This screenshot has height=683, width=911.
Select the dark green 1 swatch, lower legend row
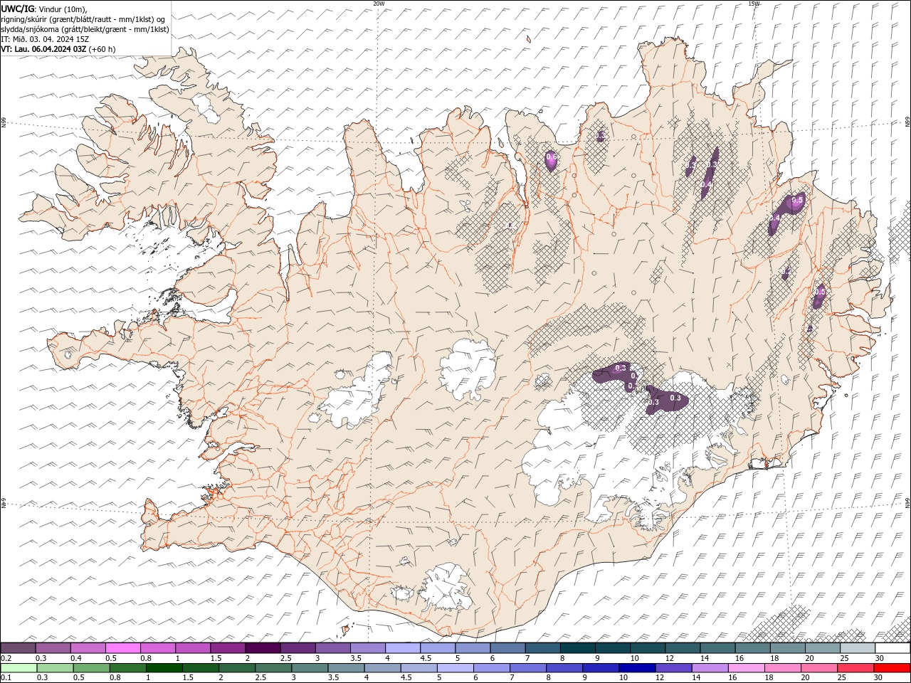pos(164,668)
